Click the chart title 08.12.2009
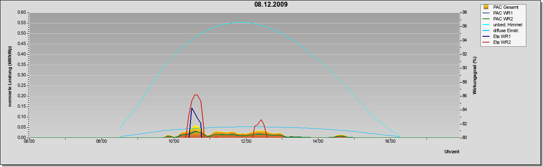Image resolution: width=543 pixels, height=167 pixels. (x=271, y=5)
